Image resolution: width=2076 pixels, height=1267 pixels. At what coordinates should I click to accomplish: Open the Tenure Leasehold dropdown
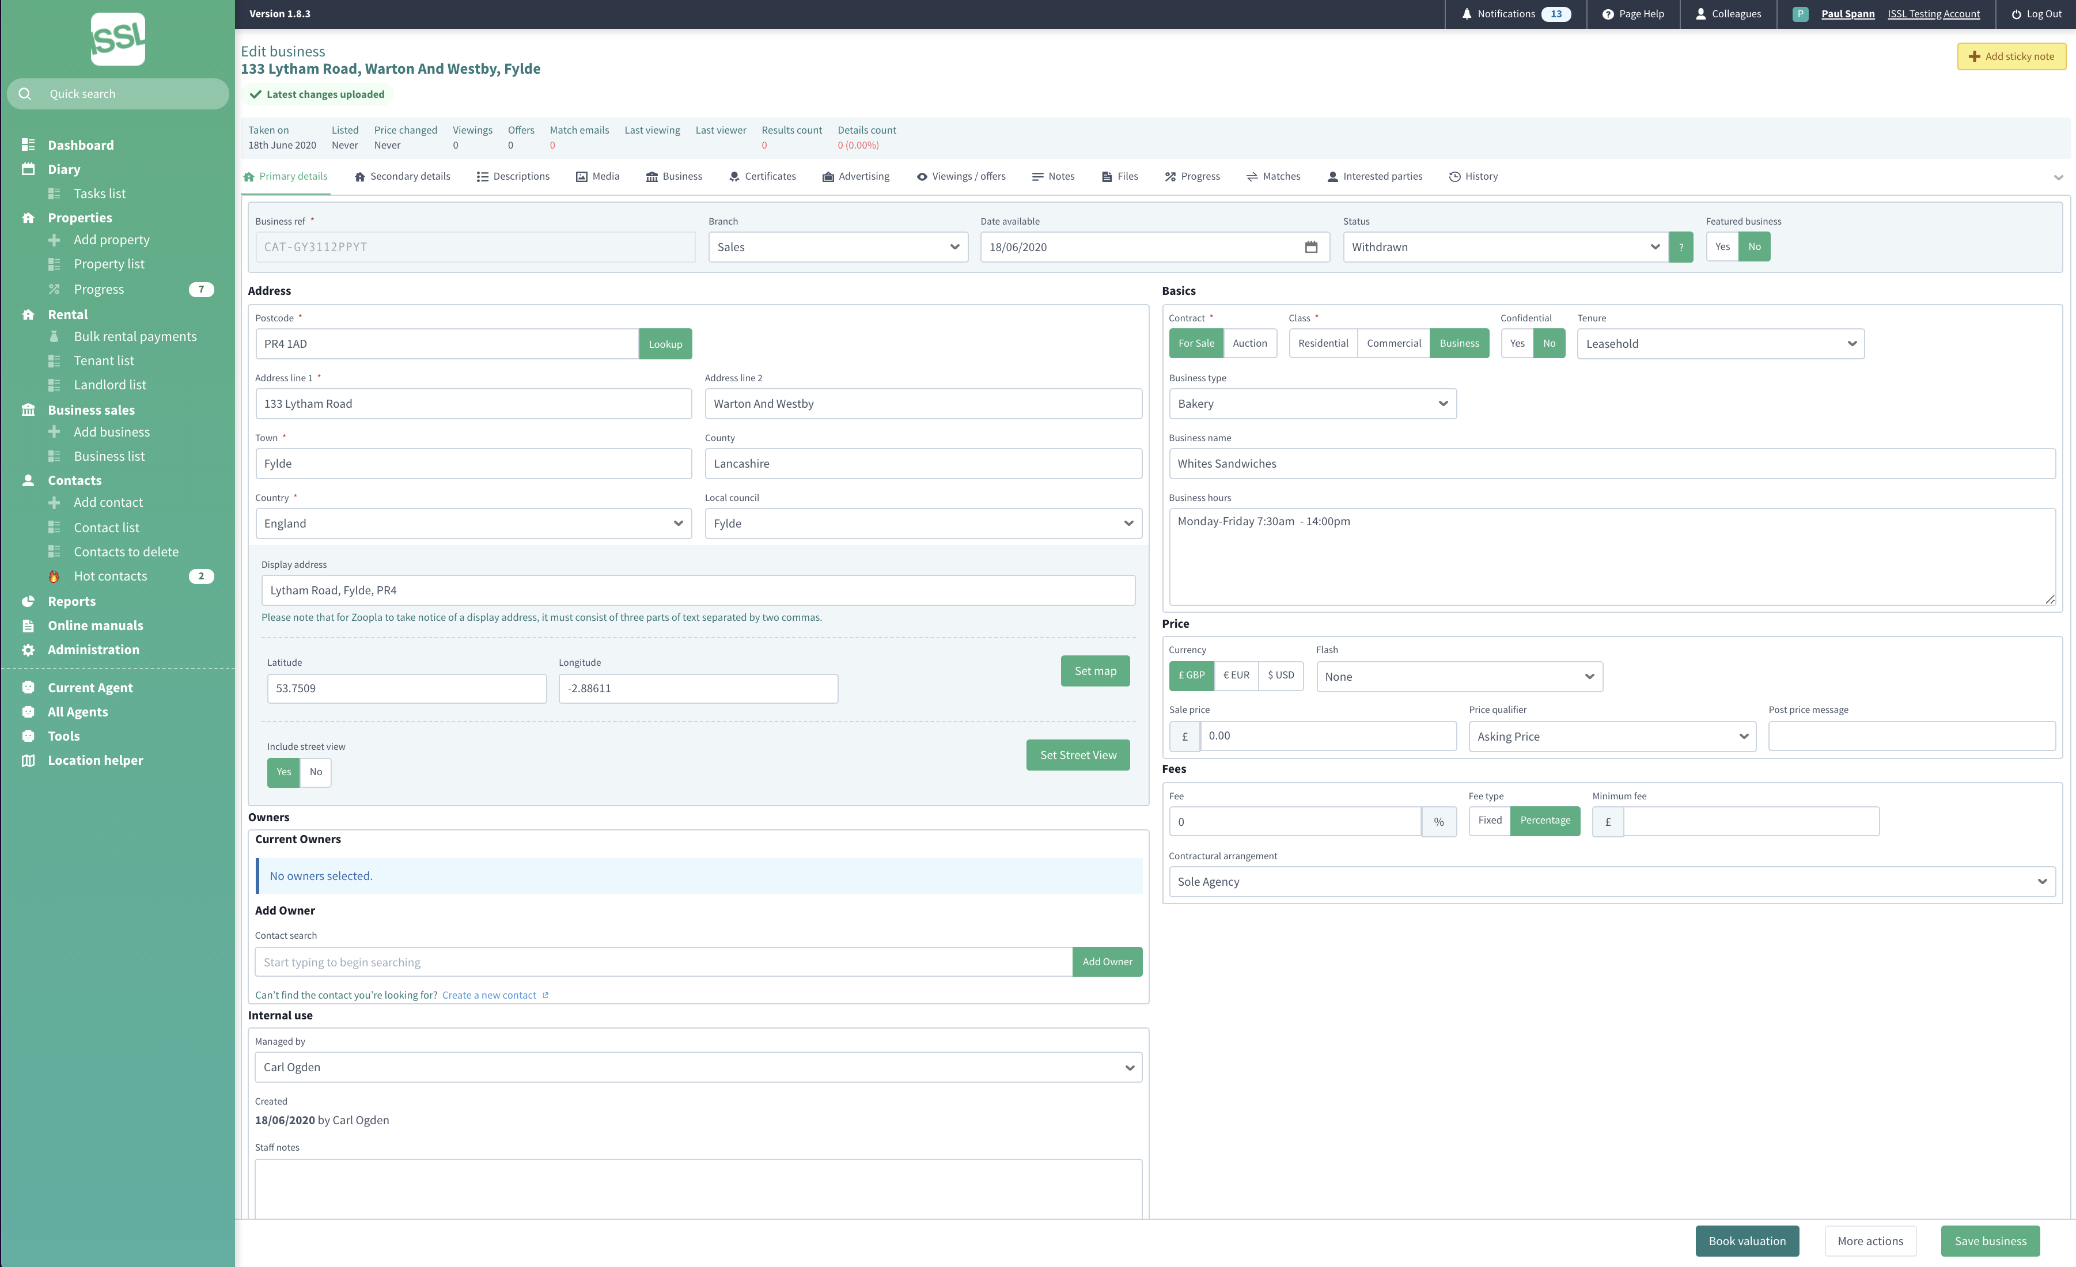pyautogui.click(x=1719, y=344)
